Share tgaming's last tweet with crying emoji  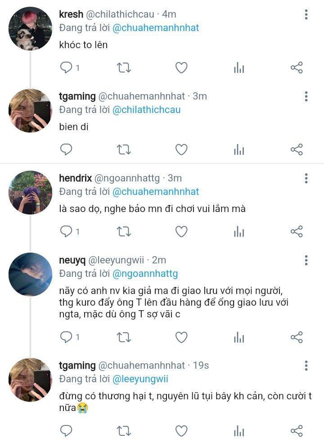click(x=297, y=431)
